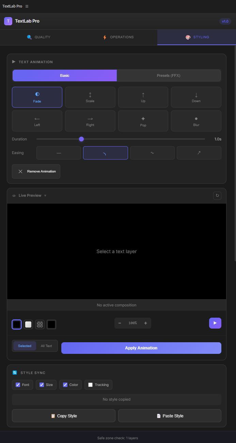This screenshot has height=443, width=236.
Task: Click Apply Animation button
Action: click(141, 348)
